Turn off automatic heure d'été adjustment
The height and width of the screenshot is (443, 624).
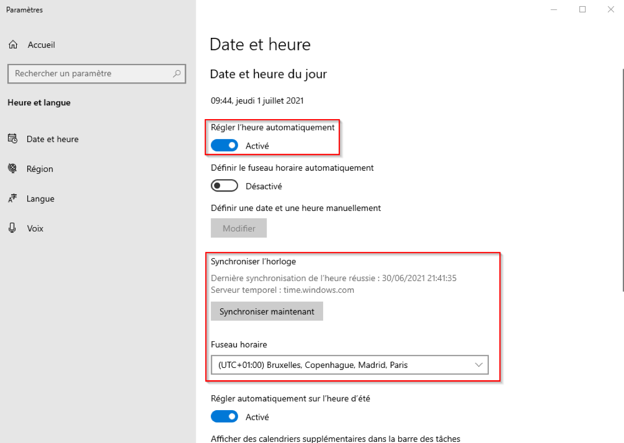[224, 417]
